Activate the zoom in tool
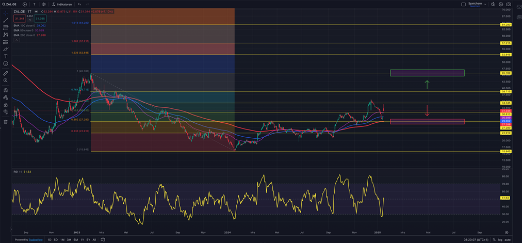The width and height of the screenshot is (522, 243). coord(6,80)
